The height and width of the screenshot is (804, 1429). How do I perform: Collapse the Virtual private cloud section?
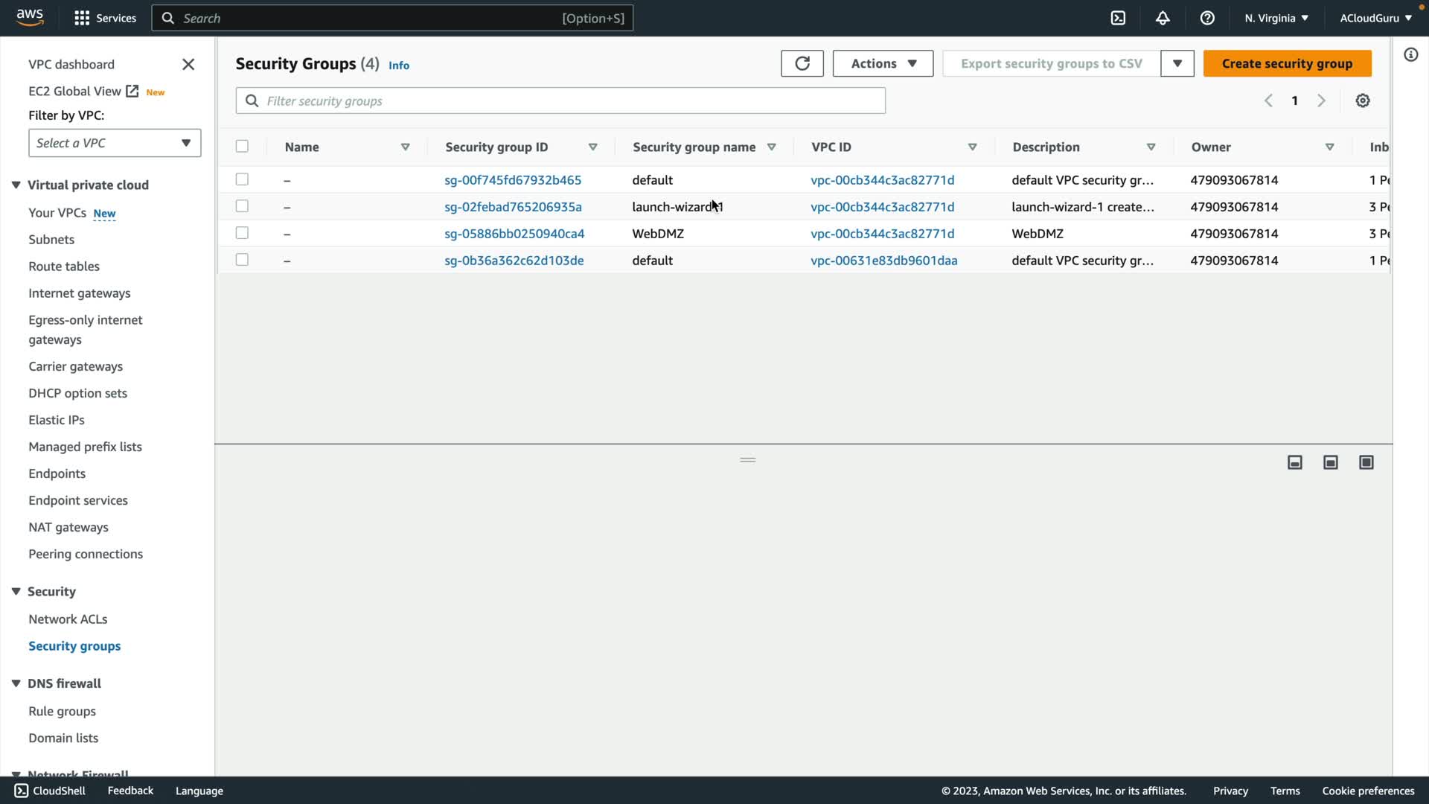[16, 185]
